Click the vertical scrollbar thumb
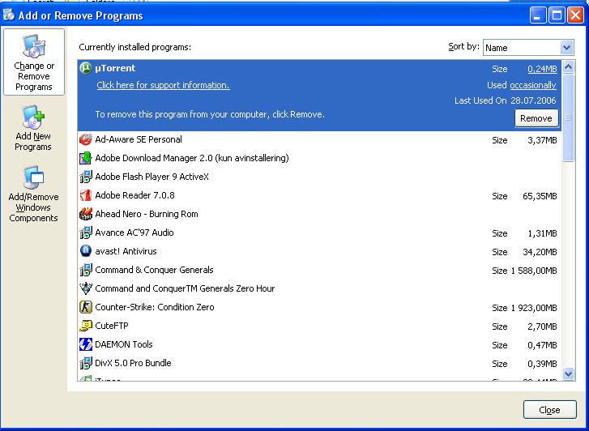589x431 pixels. pos(568,117)
